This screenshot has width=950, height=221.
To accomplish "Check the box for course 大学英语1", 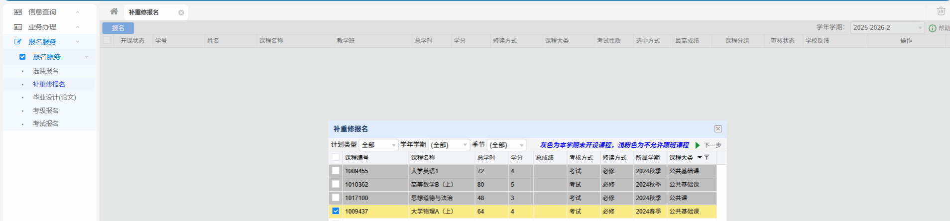I will point(336,171).
